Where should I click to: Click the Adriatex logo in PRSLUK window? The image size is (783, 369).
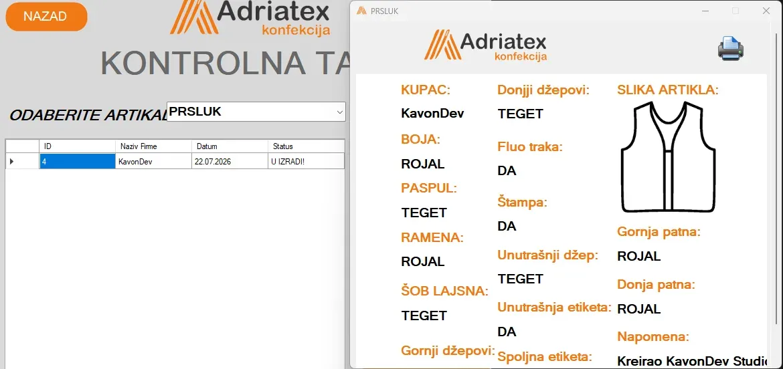click(x=485, y=45)
